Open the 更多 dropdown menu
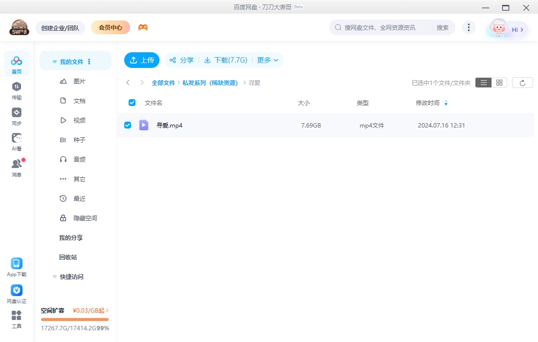The image size is (538, 342). tap(268, 60)
